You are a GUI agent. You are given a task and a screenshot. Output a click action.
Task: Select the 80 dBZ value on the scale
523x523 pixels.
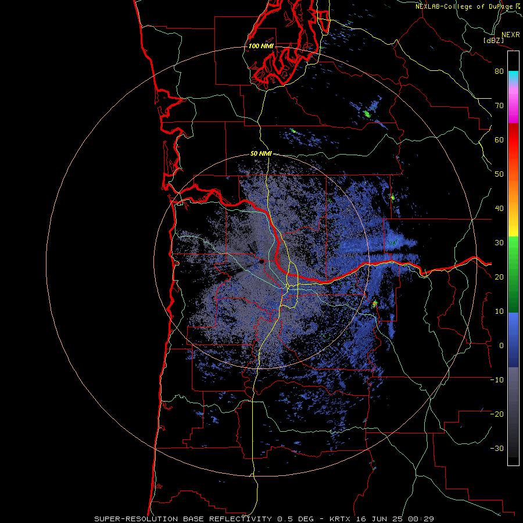click(499, 71)
